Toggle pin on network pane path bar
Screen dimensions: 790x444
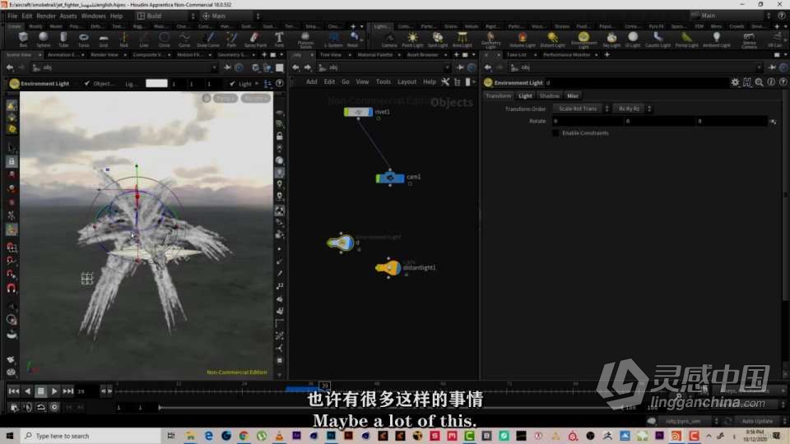[x=460, y=67]
